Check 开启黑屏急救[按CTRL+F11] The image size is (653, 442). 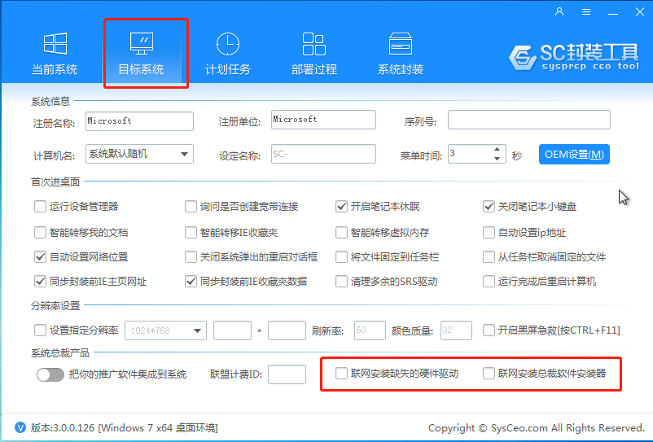click(x=489, y=330)
